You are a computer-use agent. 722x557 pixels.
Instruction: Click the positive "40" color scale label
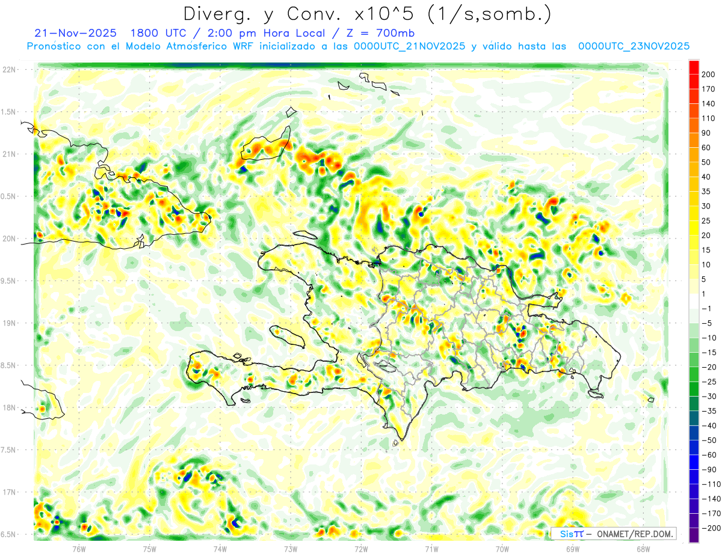706,177
